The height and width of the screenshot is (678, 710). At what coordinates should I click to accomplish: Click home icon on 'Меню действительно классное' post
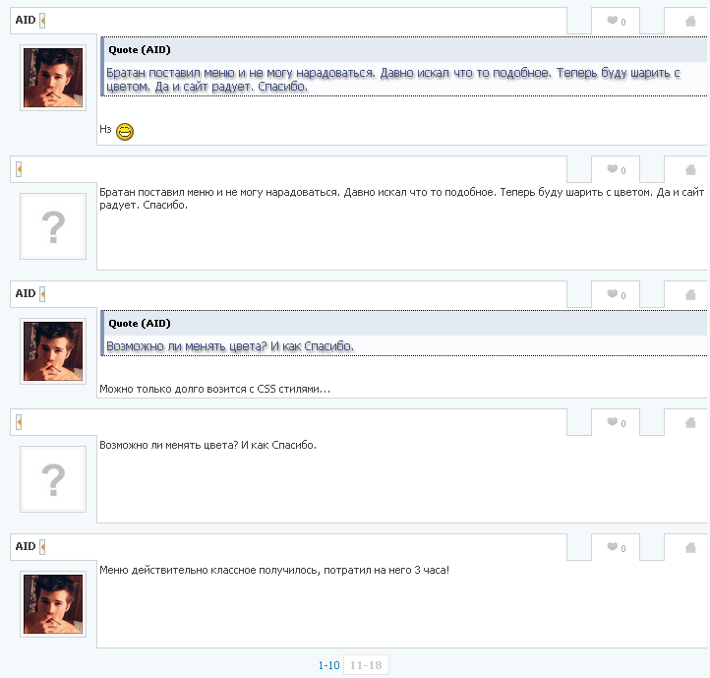click(x=690, y=548)
